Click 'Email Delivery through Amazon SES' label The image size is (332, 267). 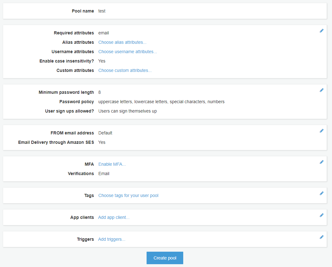click(x=56, y=142)
